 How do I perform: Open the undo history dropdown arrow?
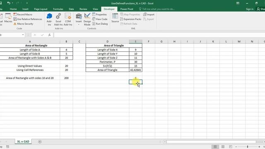click(x=12, y=3)
